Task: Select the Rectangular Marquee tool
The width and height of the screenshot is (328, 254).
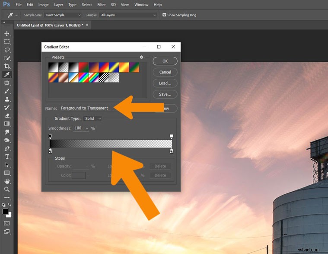Action: point(6,42)
